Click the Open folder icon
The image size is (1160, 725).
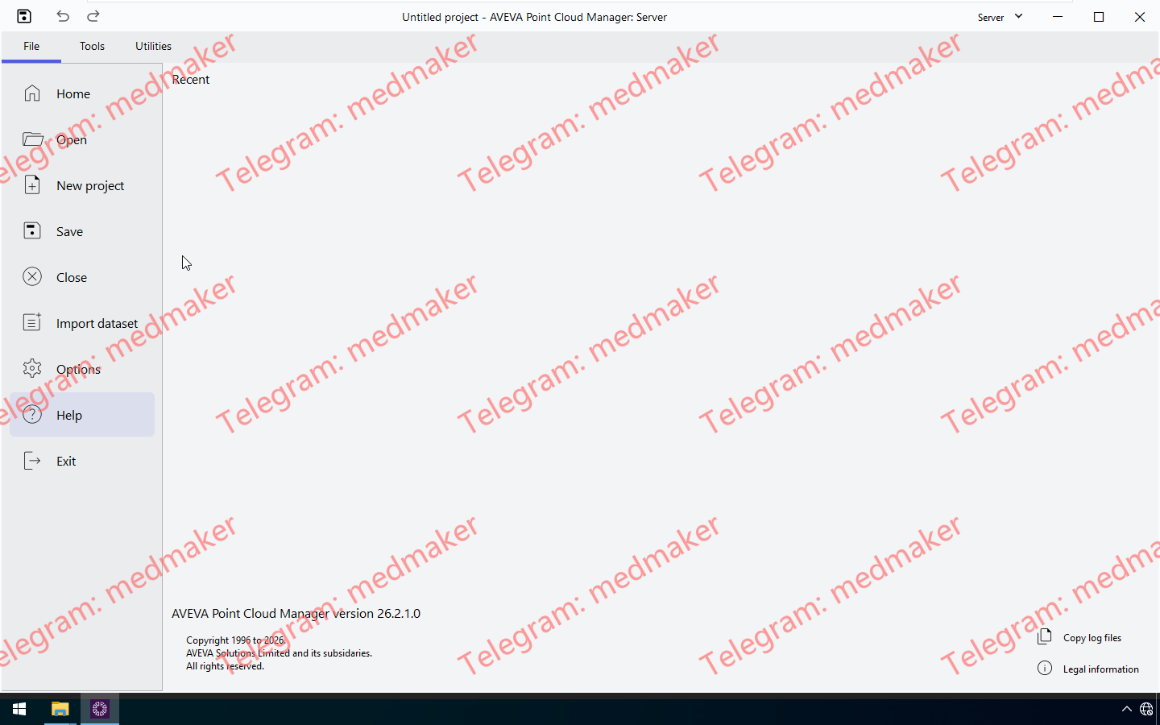click(32, 139)
